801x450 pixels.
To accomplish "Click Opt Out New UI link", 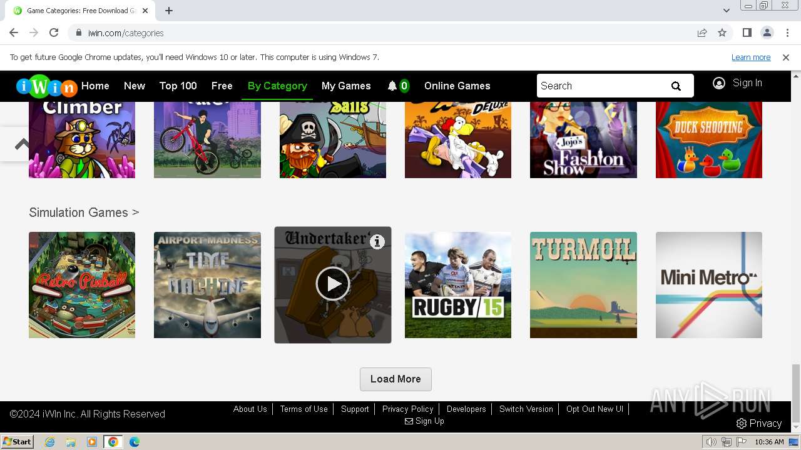I will click(594, 409).
